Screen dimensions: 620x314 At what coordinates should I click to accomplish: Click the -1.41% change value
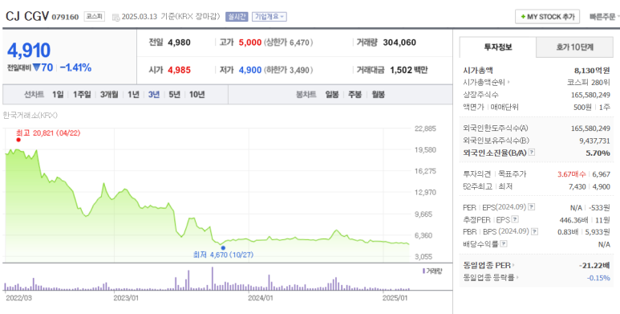pyautogui.click(x=75, y=67)
